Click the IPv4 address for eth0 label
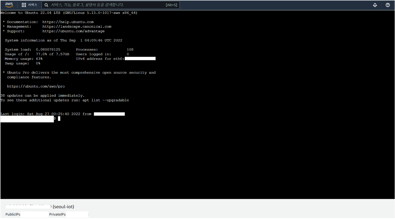Viewport: 395px width, 219px height. point(100,59)
